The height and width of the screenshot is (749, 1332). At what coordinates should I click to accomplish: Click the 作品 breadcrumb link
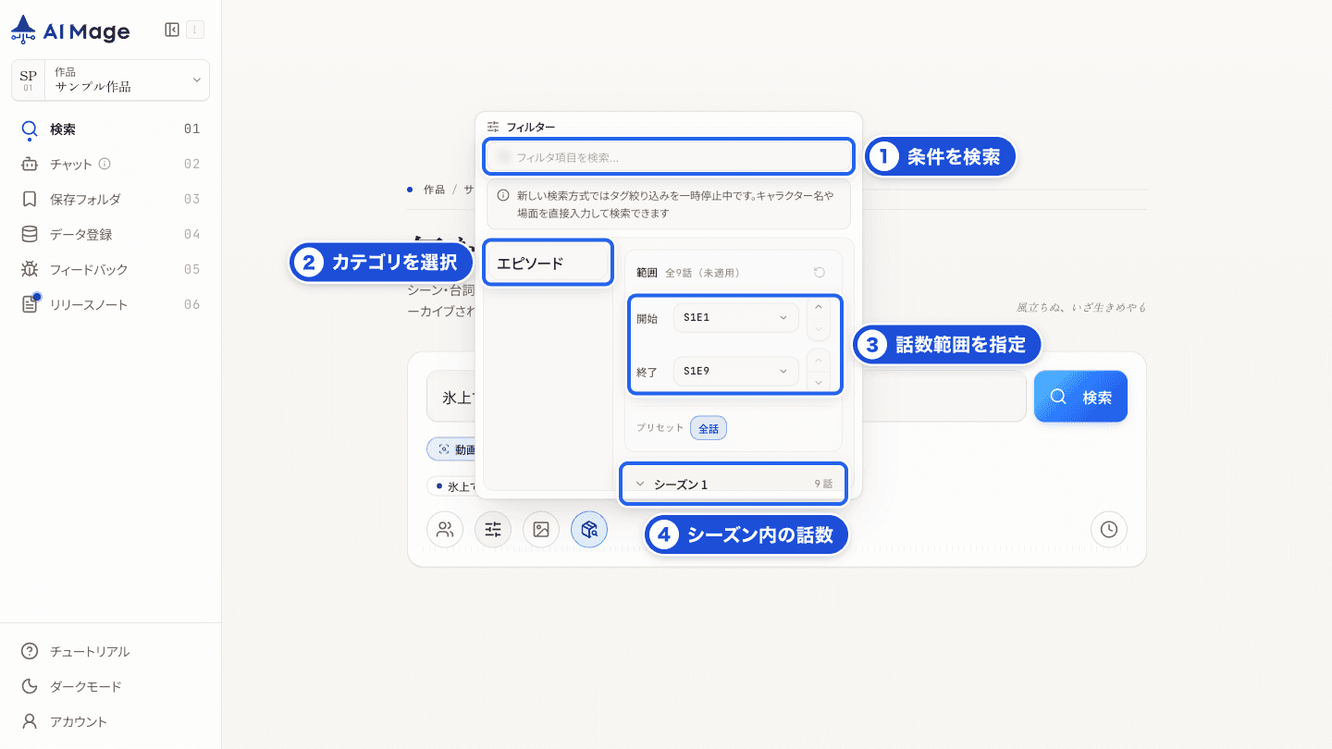pyautogui.click(x=434, y=190)
